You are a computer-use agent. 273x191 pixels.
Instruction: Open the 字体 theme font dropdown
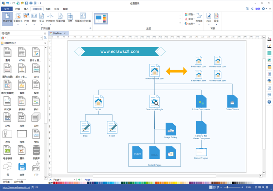pos(190,19)
